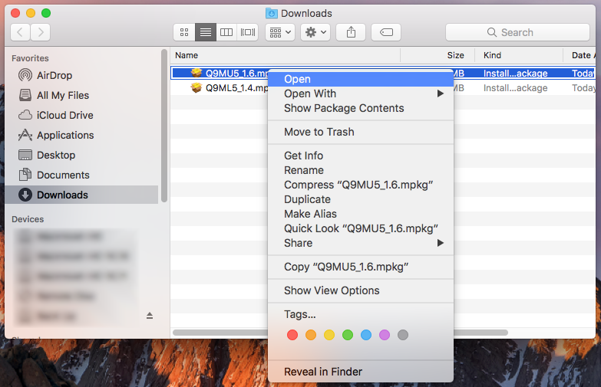Viewport: 601px width, 387px height.
Task: Choose Make Alias
Action: coord(361,214)
